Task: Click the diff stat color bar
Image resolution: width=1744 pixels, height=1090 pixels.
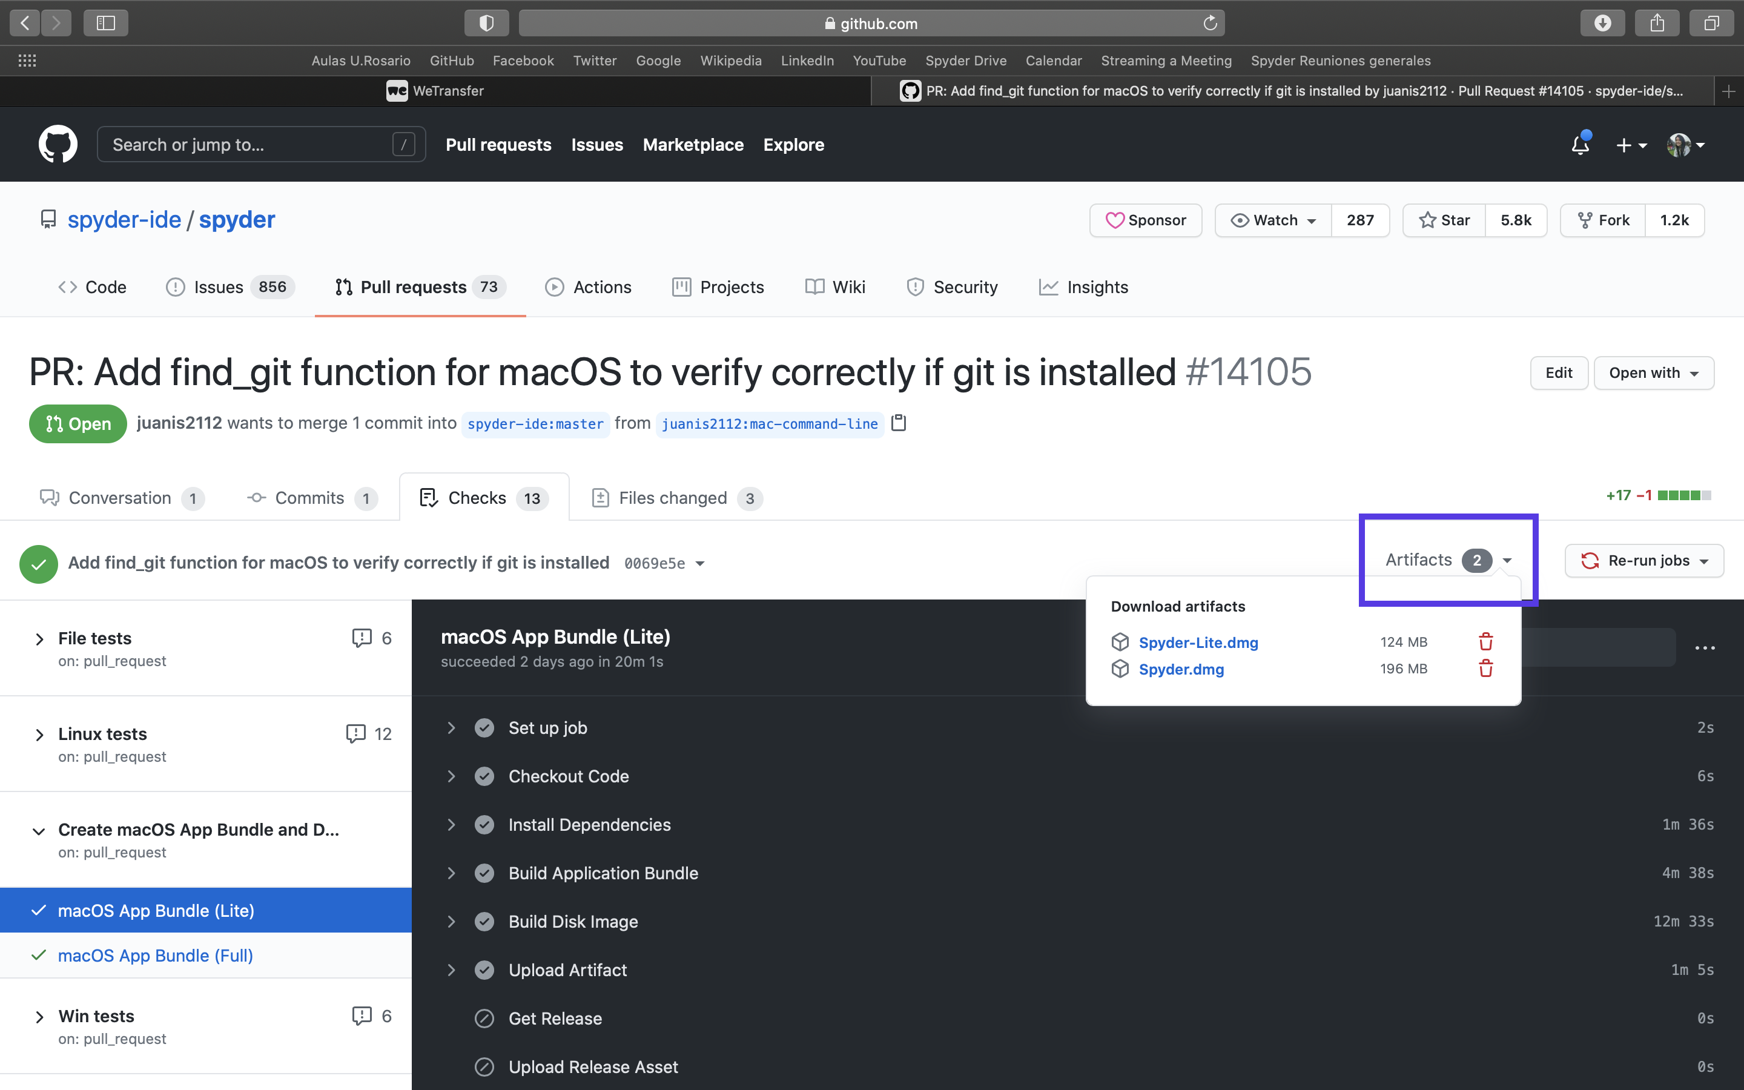Action: (1683, 495)
